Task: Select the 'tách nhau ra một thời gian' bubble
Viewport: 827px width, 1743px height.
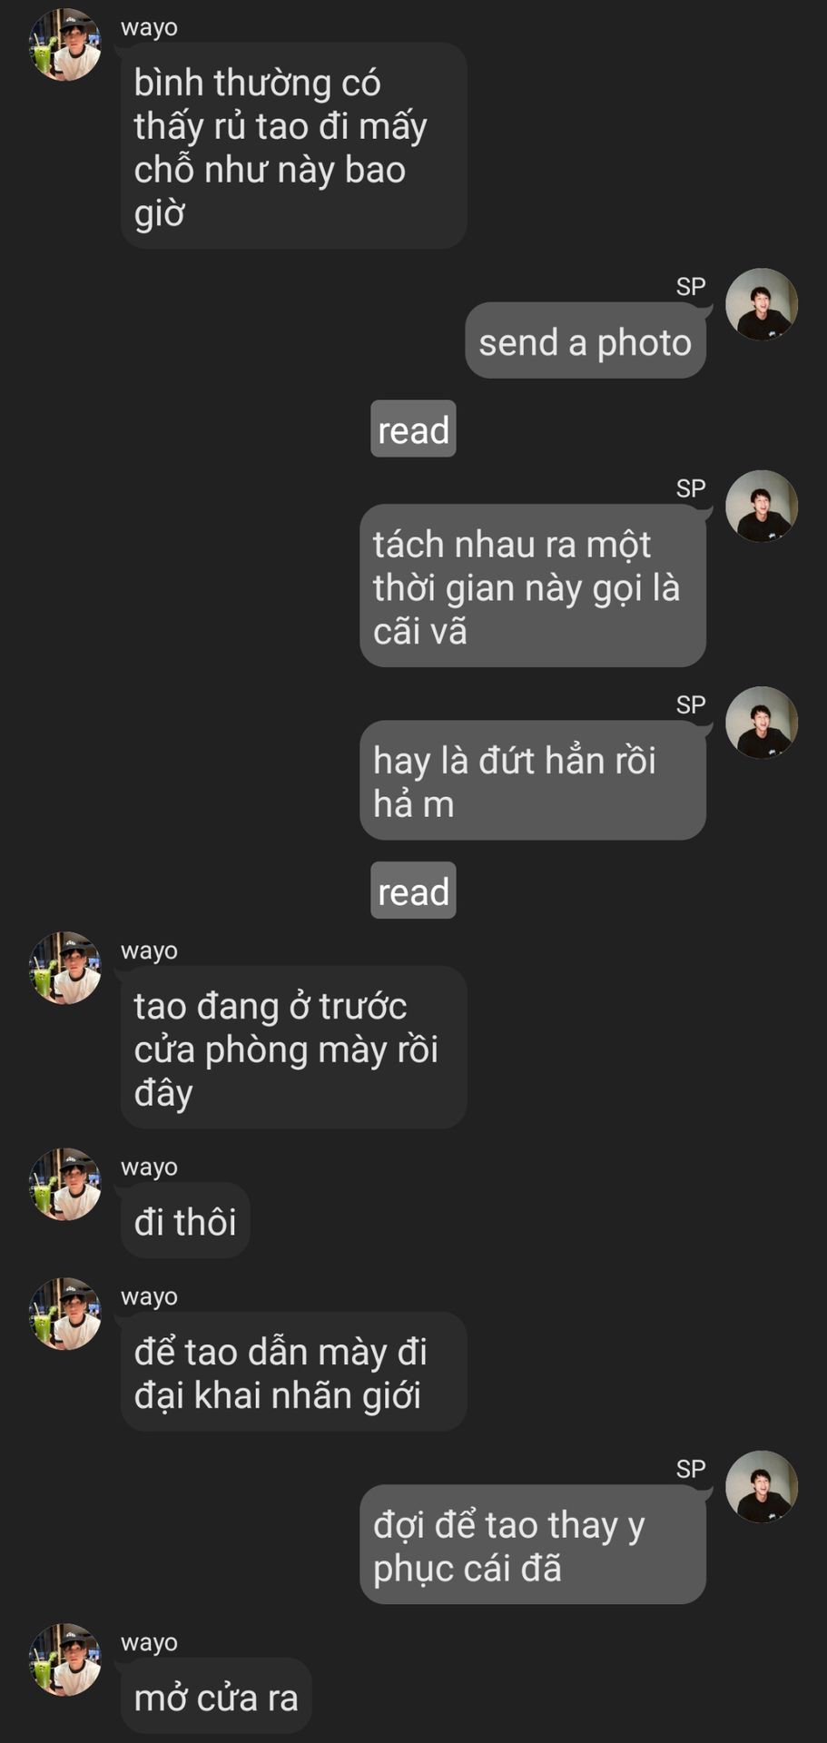Action: (533, 586)
